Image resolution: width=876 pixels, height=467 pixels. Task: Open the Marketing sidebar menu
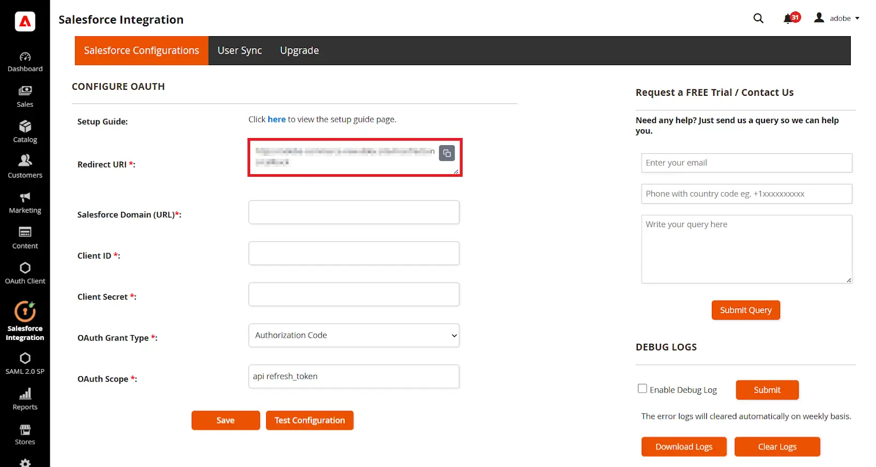(x=25, y=203)
